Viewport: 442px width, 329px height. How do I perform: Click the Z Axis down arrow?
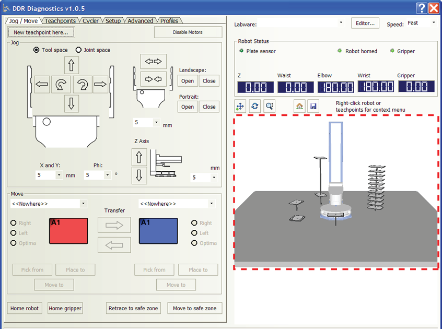coord(139,174)
